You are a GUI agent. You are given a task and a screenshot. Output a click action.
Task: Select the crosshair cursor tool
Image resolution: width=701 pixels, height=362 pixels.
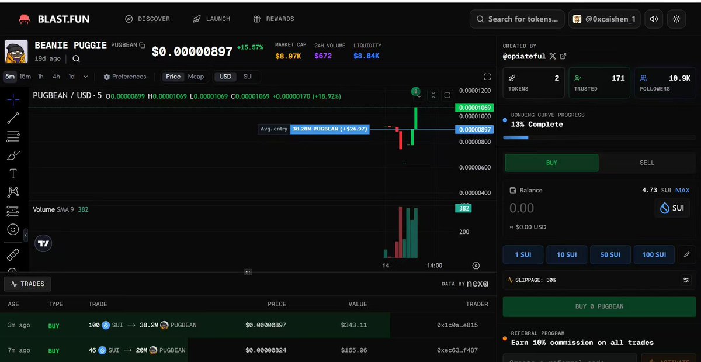13,99
